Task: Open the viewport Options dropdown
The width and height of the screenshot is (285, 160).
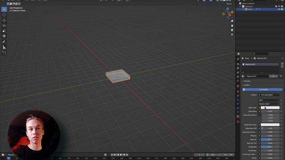Action: [x=230, y=4]
